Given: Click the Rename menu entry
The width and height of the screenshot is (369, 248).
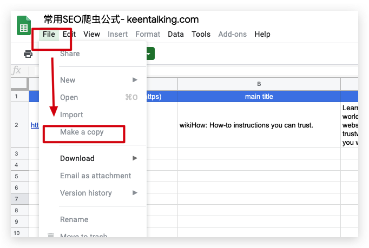Looking at the screenshot, I should (74, 219).
